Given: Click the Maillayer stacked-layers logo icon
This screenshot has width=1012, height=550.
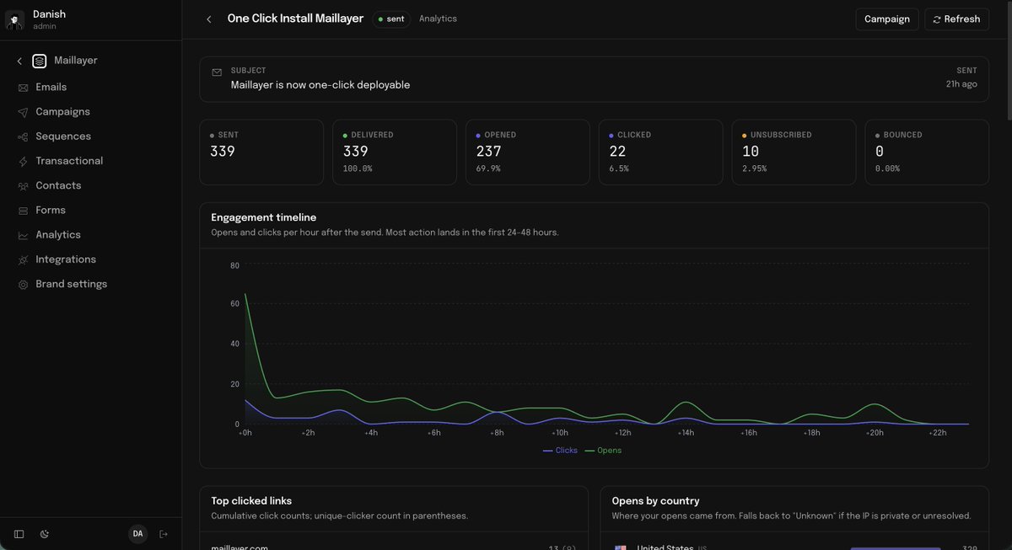Looking at the screenshot, I should 40,61.
